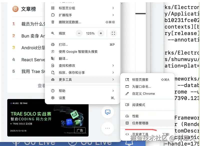This screenshot has width=200, height=146.
Task: Open ranked article 5 我用 Trae
Action: [x=33, y=71]
